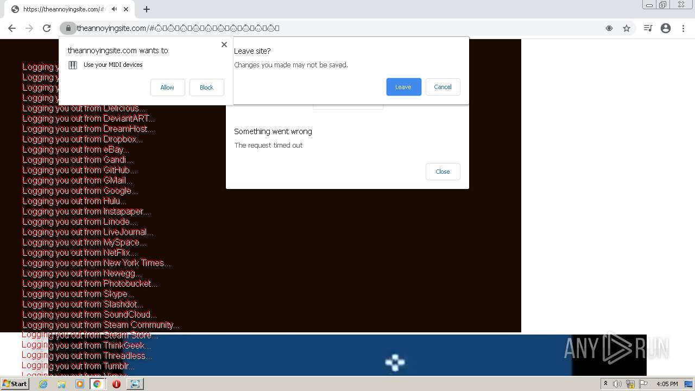Click 'Logging you out from Newegg...' line
The height and width of the screenshot is (391, 695).
pos(82,273)
